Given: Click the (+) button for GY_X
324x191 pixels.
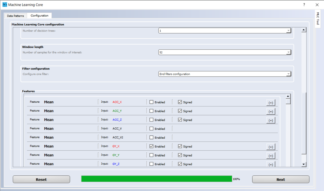Looking at the screenshot, I should point(271,147).
